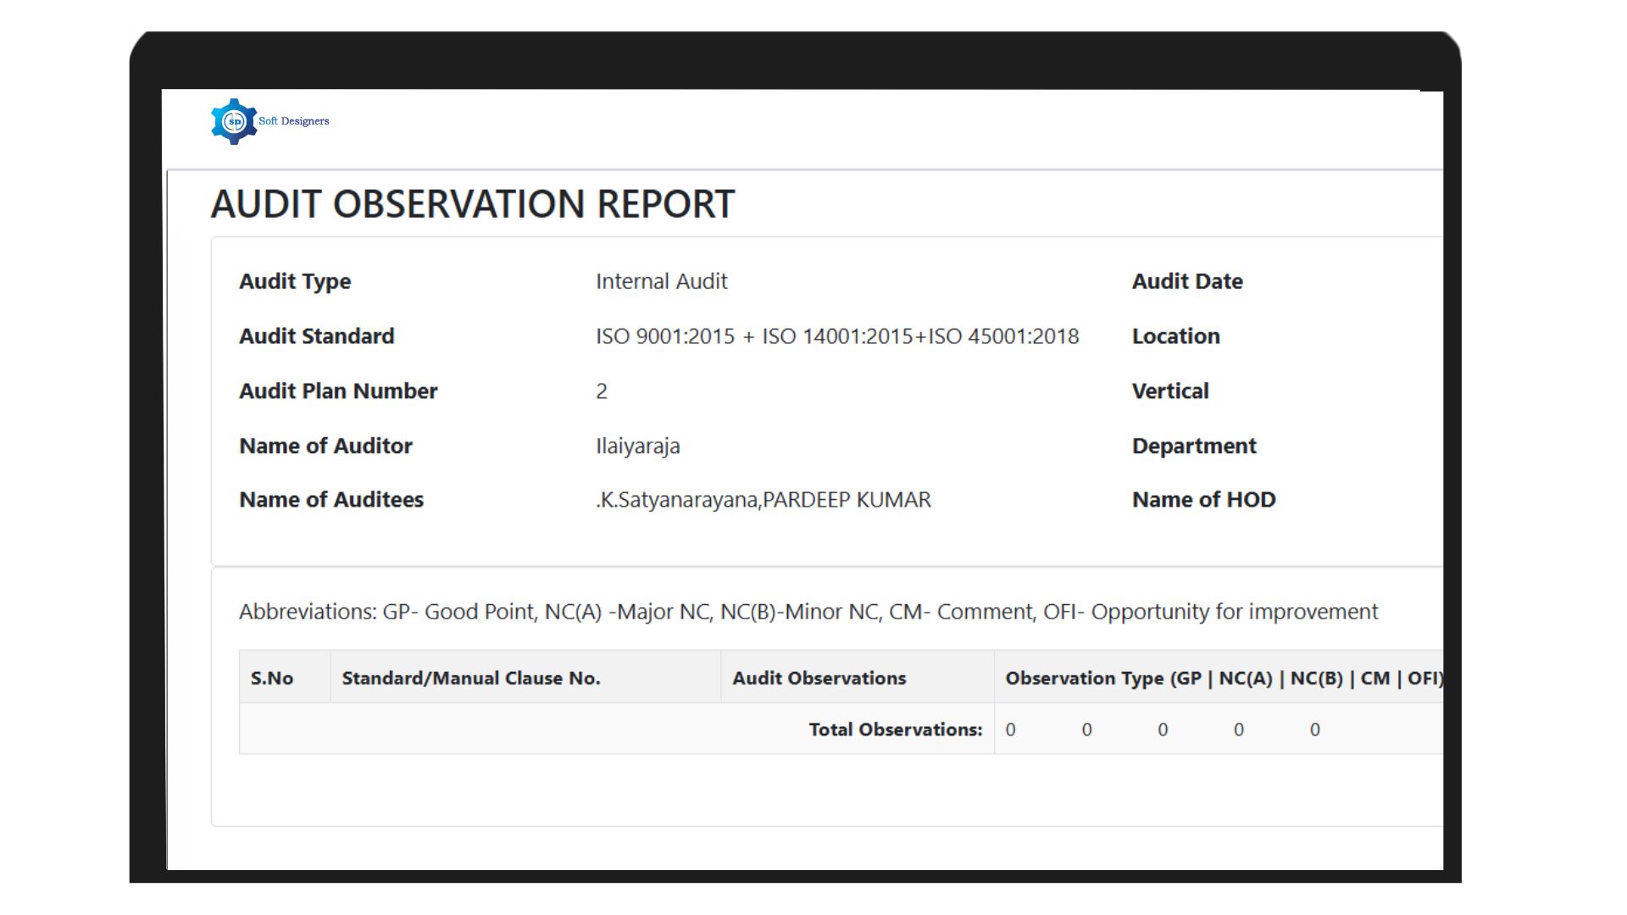Select the Internal Audit type value

tap(662, 280)
